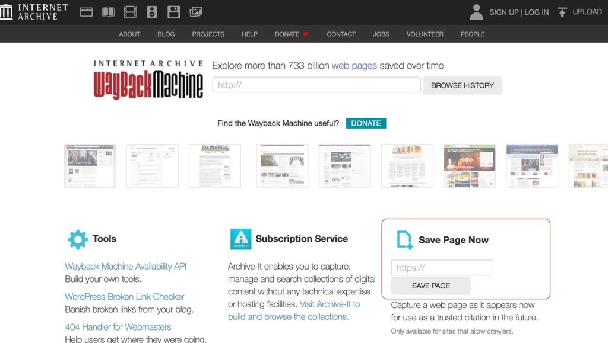Open the Blog menu item
The image size is (608, 343).
(166, 34)
